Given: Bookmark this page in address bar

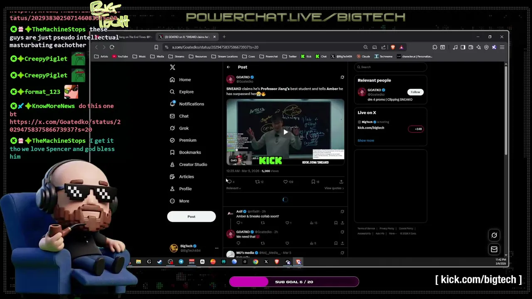Looking at the screenshot, I should pos(156,47).
